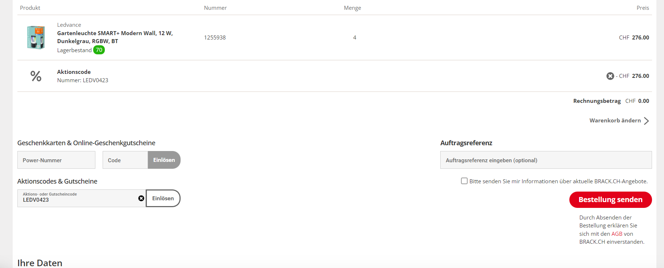664x268 pixels.
Task: Clear the coupon code field with the X icon
Action: coord(141,198)
